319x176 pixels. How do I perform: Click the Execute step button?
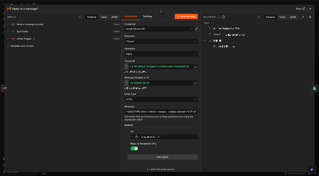point(186,17)
